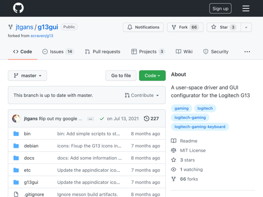Open the commit dated Jul 13, 2021

[123, 119]
